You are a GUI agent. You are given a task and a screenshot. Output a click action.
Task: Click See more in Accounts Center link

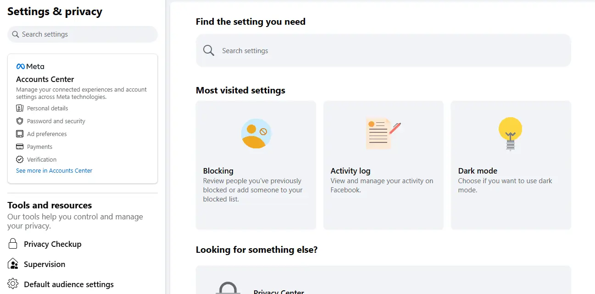point(54,170)
